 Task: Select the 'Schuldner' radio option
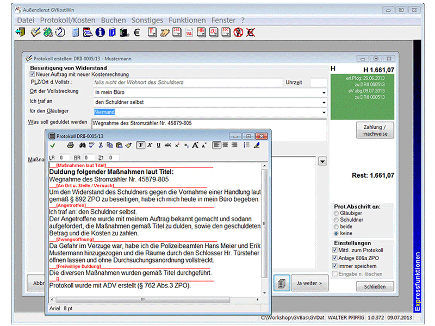pyautogui.click(x=335, y=220)
